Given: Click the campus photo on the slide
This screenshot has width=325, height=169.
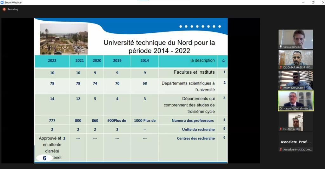Looking at the screenshot, I should pos(63,39).
